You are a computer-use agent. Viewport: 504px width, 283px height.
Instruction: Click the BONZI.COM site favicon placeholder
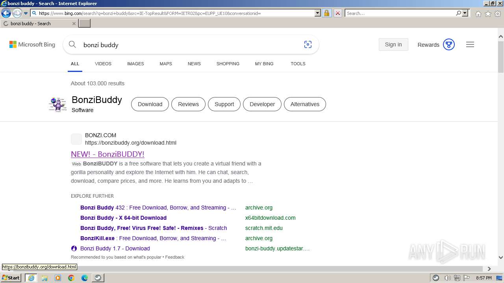pos(76,139)
